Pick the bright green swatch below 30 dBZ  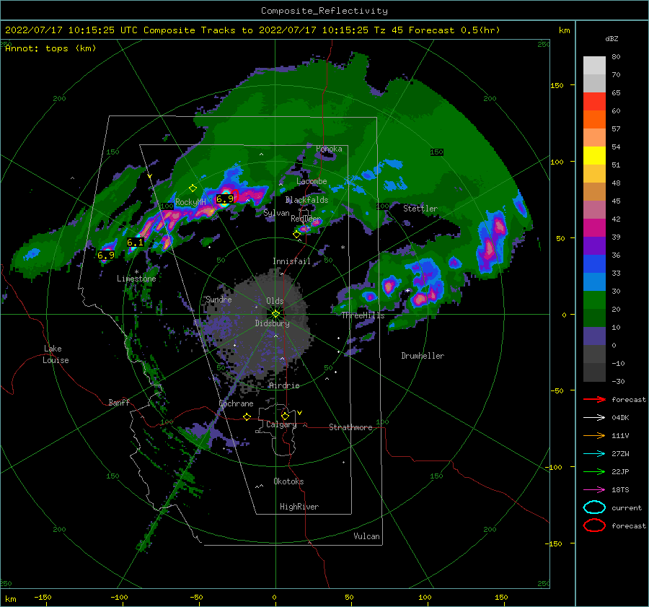point(594,300)
